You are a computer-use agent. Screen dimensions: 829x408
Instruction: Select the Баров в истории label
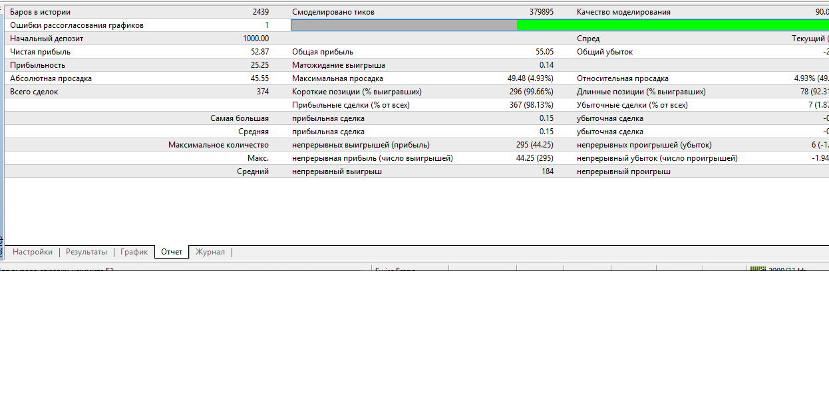[40, 12]
